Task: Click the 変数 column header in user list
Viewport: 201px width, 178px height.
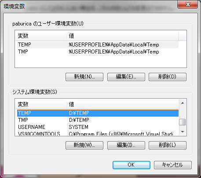Action: 40,36
